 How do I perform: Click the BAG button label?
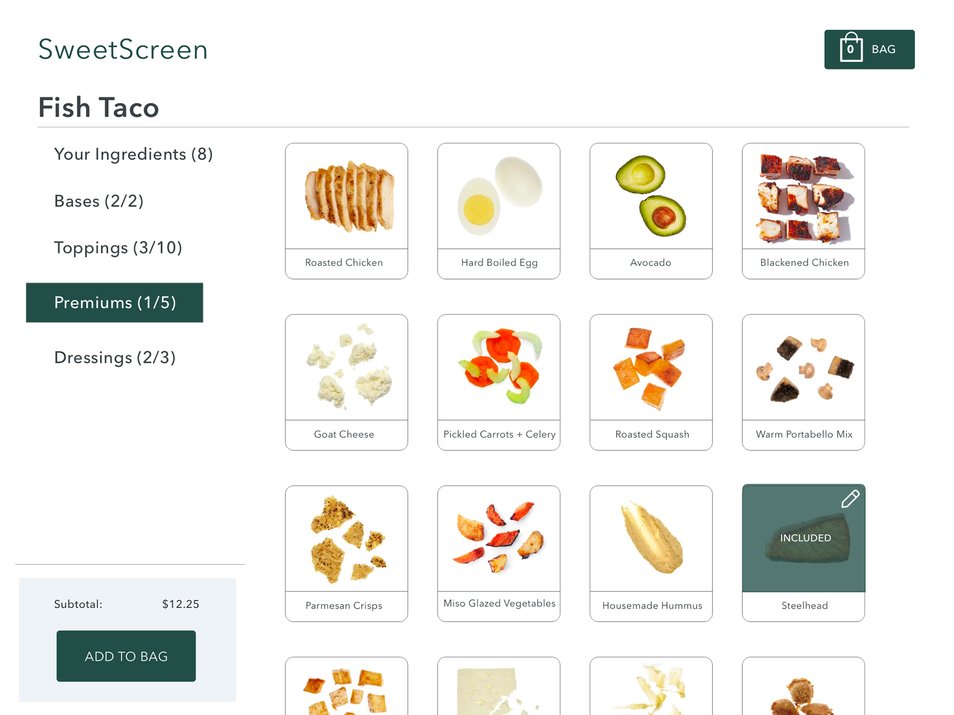pos(883,49)
